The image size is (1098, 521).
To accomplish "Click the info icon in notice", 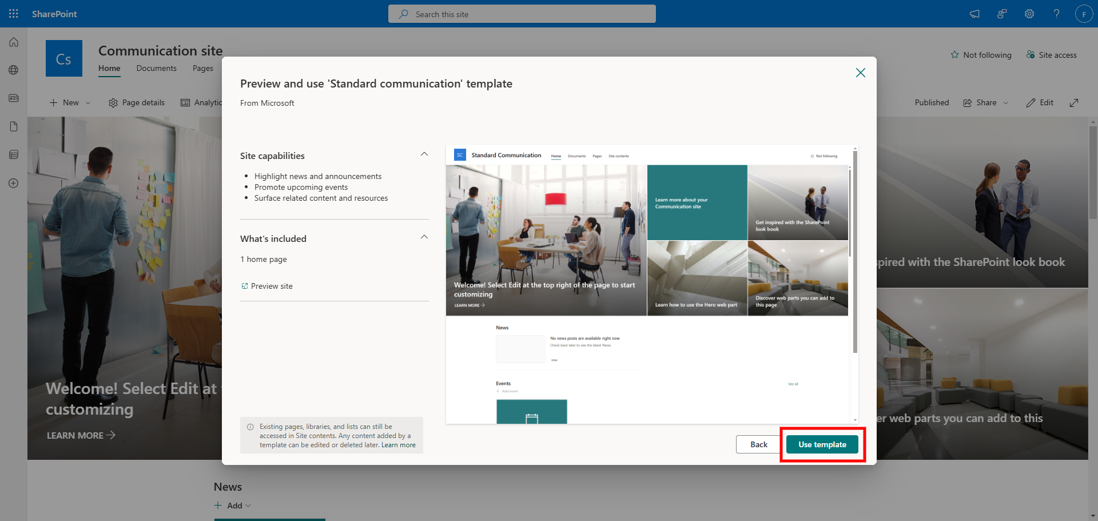I will click(250, 427).
